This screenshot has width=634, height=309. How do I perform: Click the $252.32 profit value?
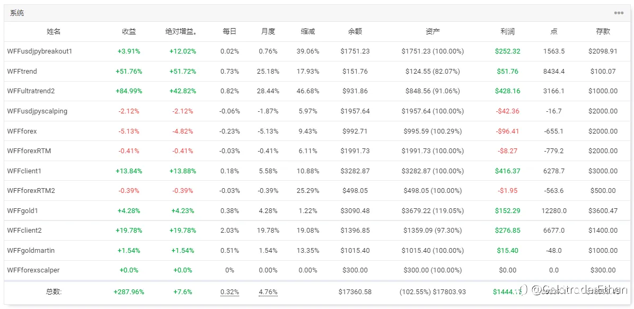click(507, 51)
